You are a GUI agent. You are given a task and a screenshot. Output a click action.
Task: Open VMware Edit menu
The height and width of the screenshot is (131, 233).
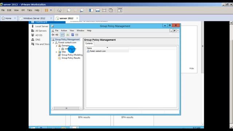pos(9,10)
